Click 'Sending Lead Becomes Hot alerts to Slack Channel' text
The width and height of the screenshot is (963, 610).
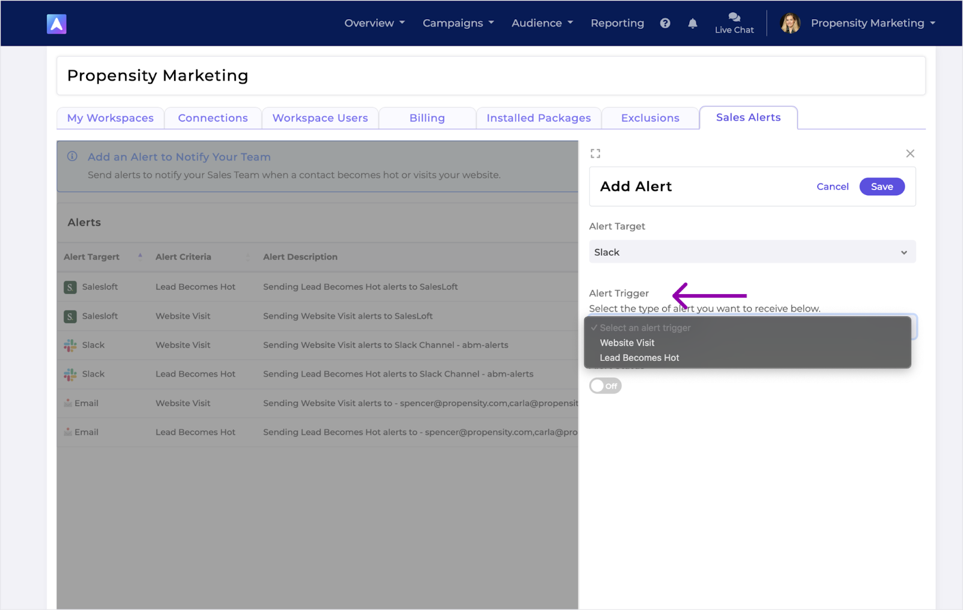point(398,374)
